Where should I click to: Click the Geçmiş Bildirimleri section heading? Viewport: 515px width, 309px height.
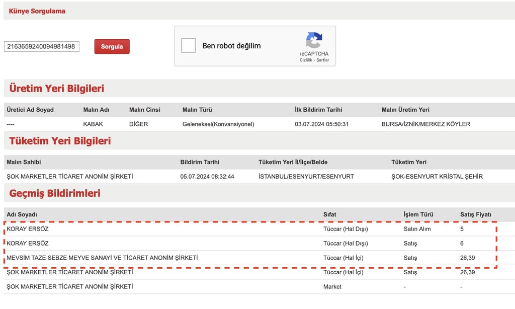coord(55,193)
